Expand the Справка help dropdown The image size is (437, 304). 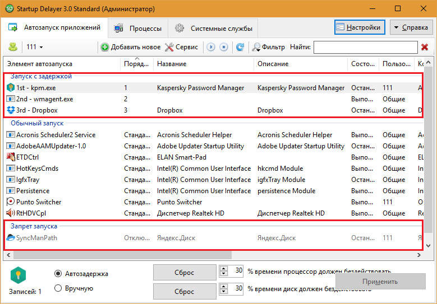(411, 27)
